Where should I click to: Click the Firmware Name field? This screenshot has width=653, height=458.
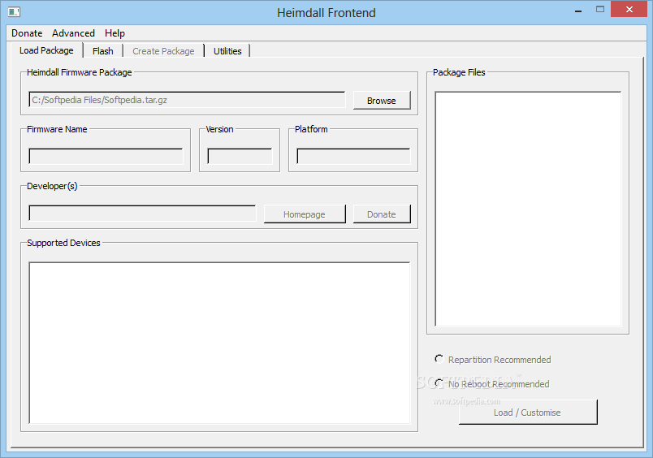tap(106, 157)
